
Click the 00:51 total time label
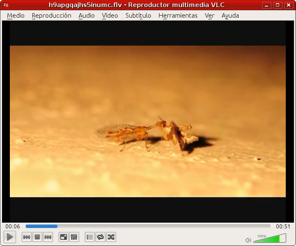coord(283,226)
